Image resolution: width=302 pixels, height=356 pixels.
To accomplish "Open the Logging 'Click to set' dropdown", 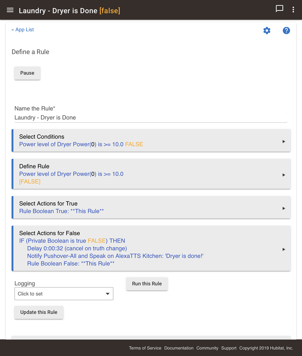I will (64, 294).
